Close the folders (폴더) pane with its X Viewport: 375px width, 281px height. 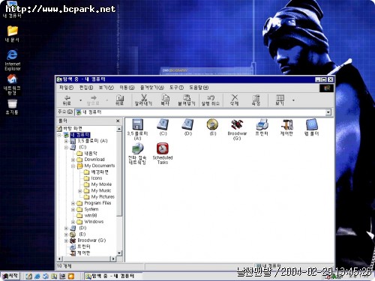coord(118,121)
